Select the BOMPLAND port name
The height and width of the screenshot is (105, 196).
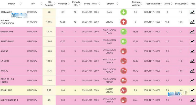point(6,90)
